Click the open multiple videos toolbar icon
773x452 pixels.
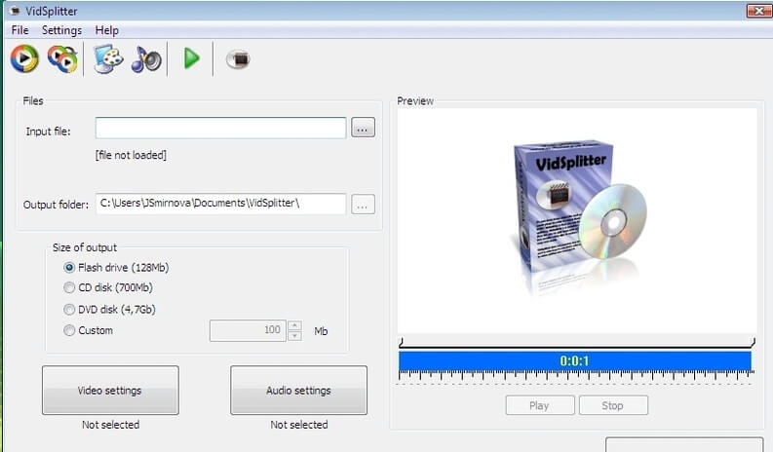pos(62,58)
